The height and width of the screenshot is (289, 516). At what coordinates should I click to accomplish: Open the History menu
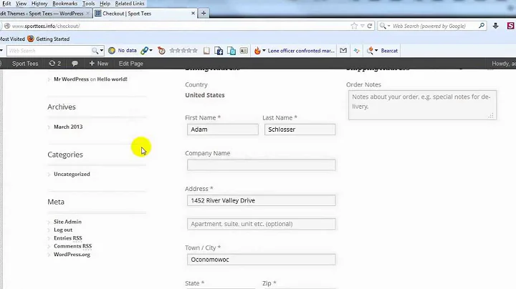click(x=39, y=4)
